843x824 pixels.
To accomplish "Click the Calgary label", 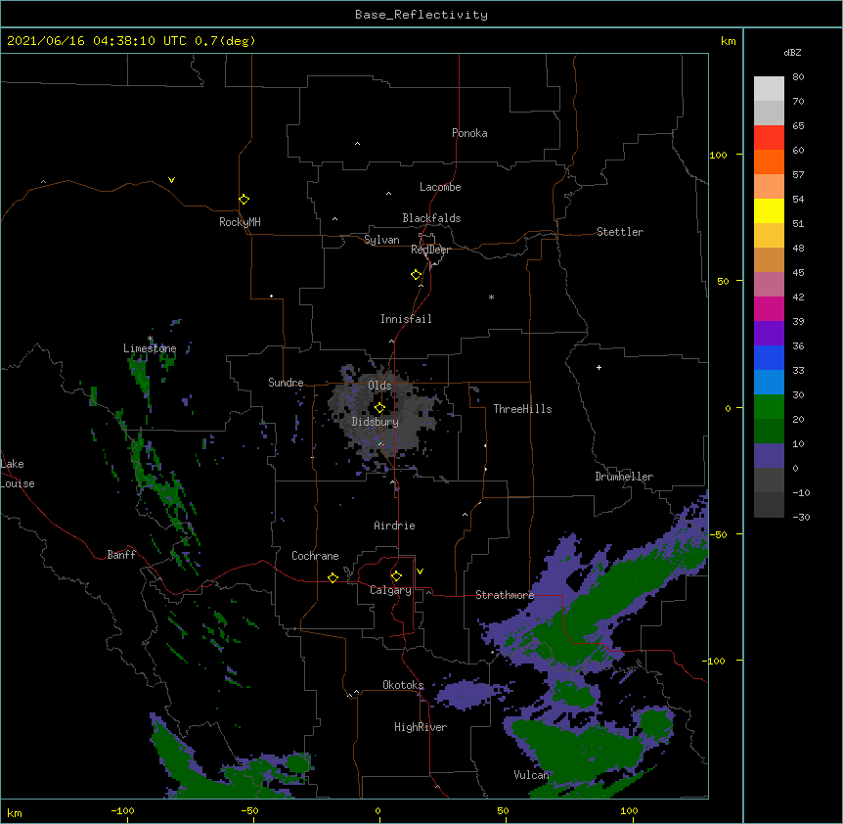I will click(x=390, y=590).
